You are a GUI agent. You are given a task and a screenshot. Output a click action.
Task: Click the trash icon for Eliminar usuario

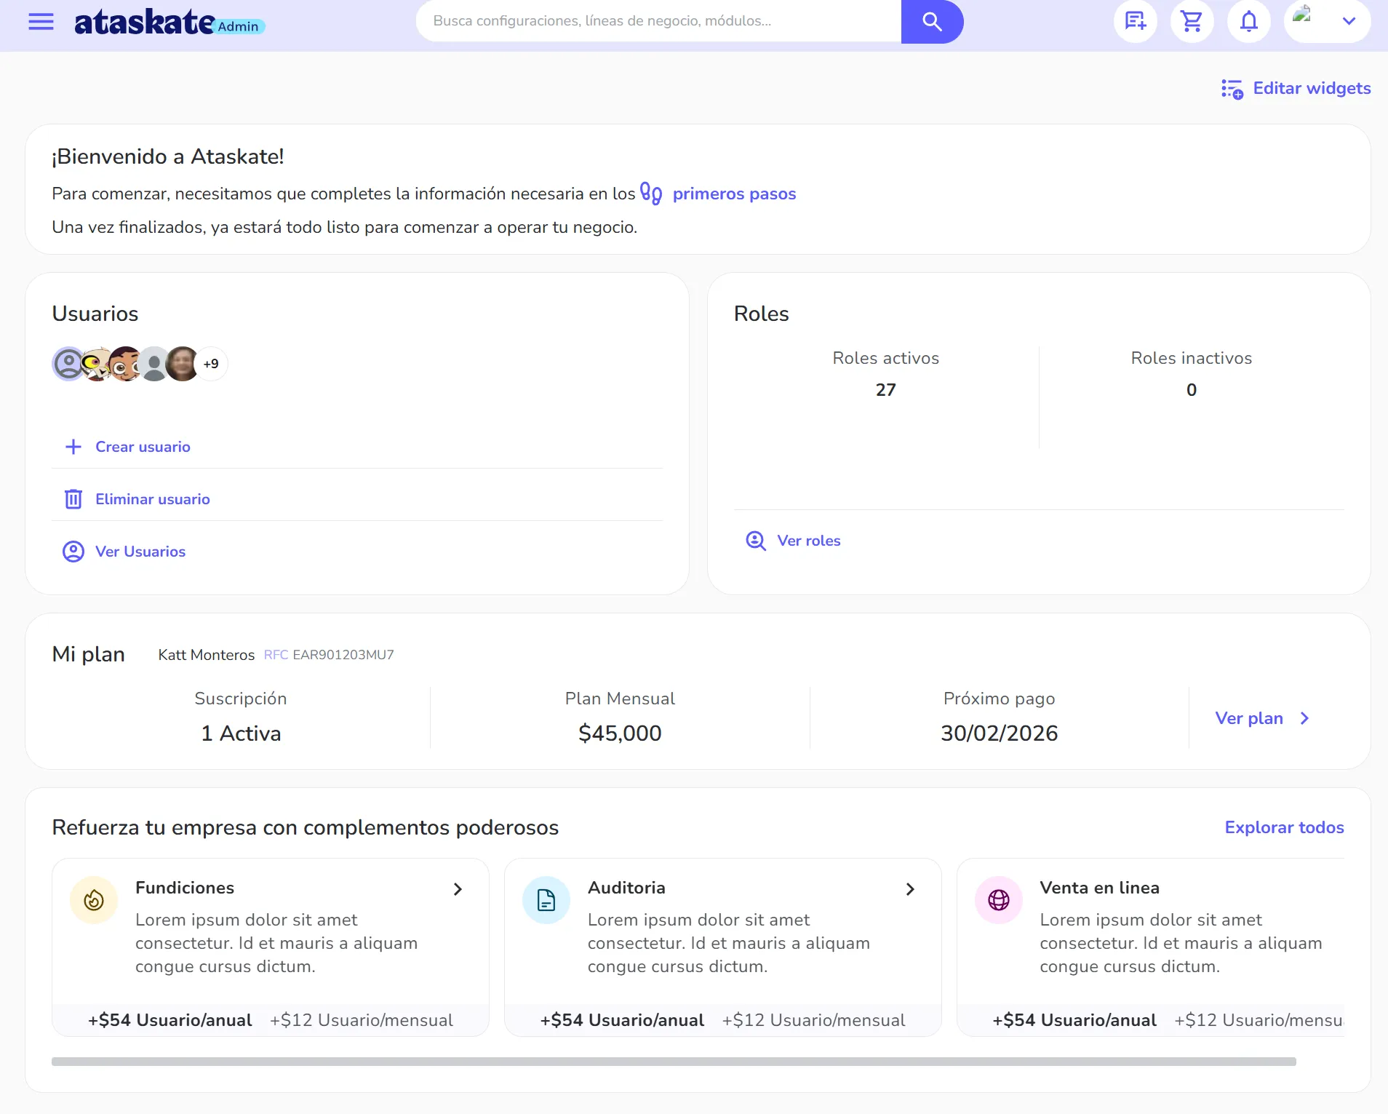click(x=73, y=499)
